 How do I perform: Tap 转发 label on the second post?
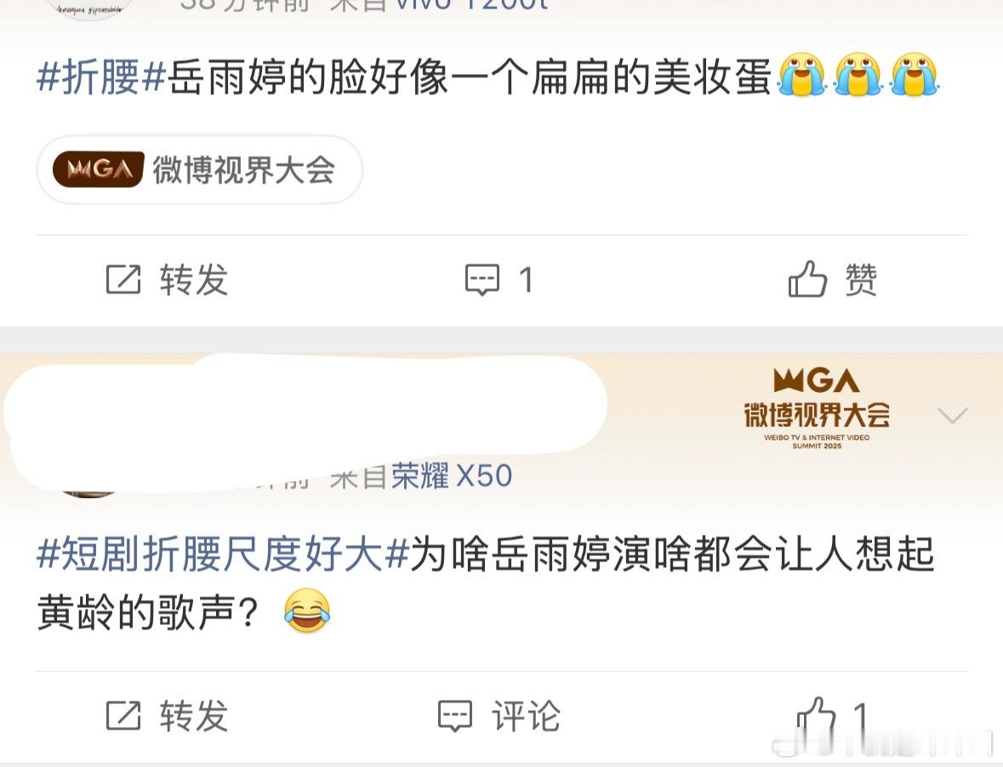pyautogui.click(x=194, y=715)
